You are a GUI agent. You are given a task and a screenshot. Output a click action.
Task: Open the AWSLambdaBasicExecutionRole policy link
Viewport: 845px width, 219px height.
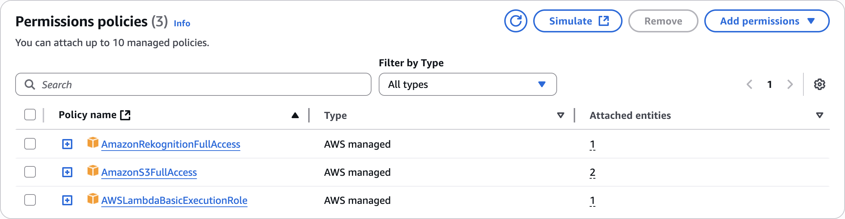coord(174,200)
